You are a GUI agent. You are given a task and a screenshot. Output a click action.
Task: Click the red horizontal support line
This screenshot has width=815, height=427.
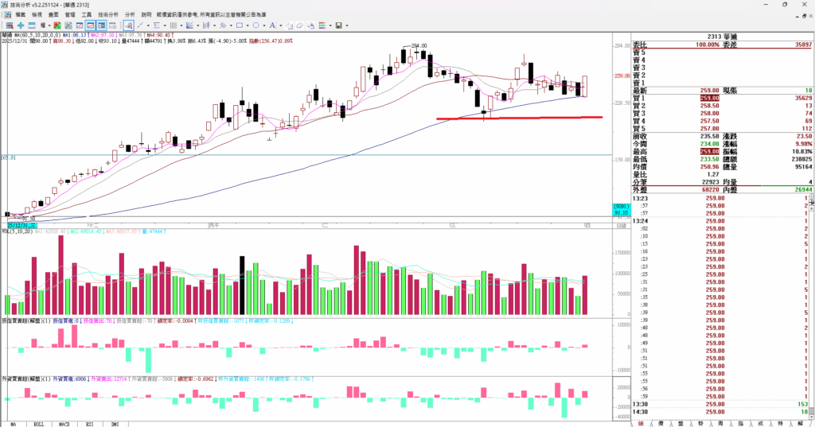click(x=519, y=118)
